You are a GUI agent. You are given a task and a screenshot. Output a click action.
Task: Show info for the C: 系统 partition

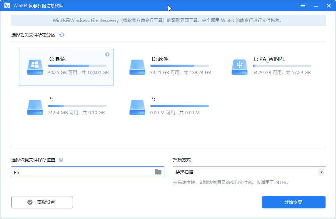pyautogui.click(x=107, y=54)
